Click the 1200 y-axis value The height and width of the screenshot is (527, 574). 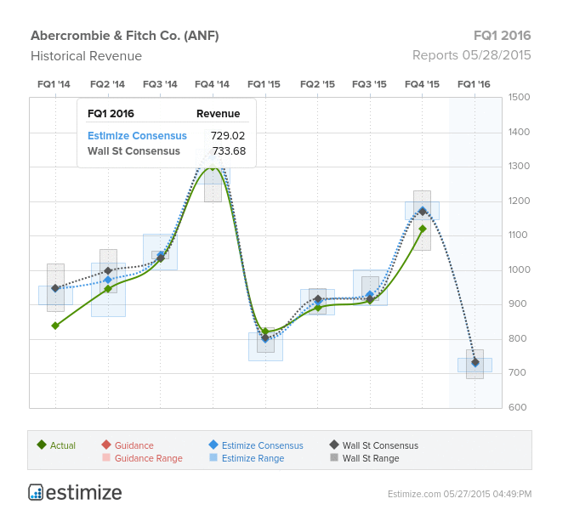(519, 201)
